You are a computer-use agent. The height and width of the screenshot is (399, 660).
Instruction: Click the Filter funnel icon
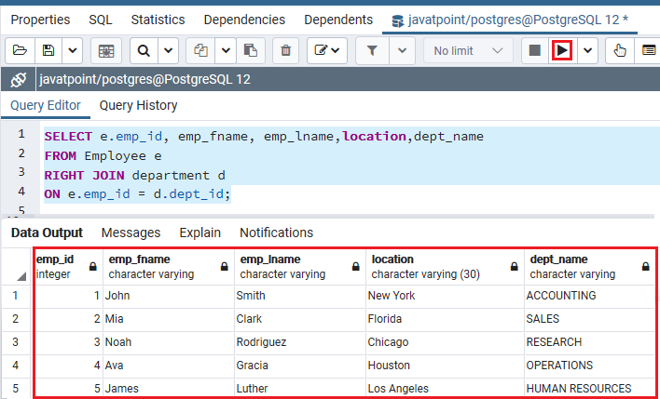[x=372, y=51]
